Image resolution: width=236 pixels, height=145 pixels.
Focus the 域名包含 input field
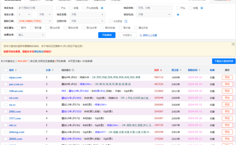coord(35,8)
